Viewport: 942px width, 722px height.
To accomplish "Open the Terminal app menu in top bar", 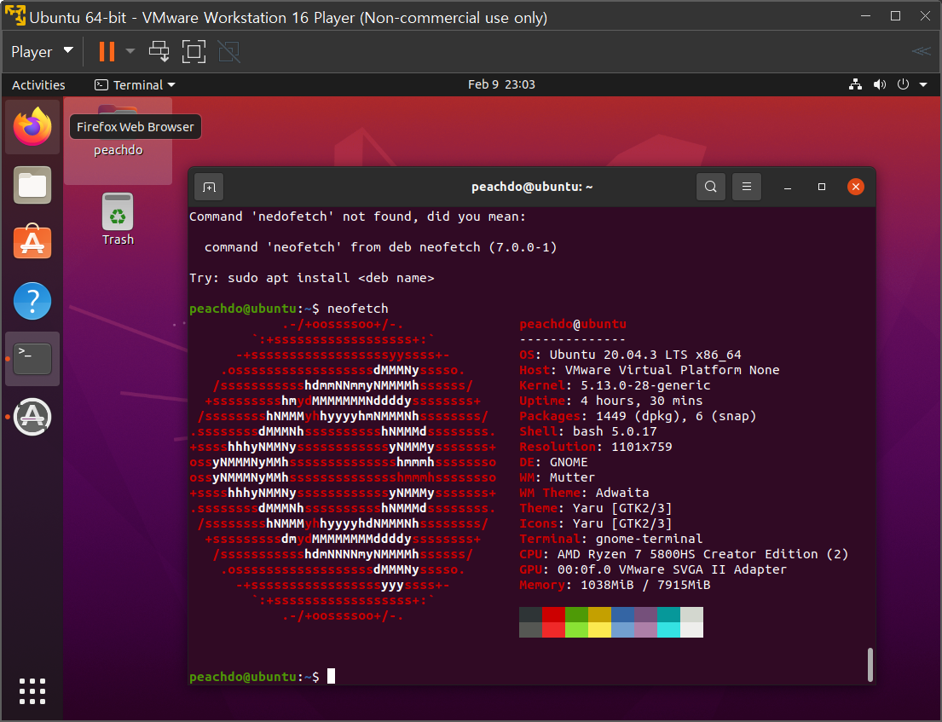I will [x=136, y=84].
